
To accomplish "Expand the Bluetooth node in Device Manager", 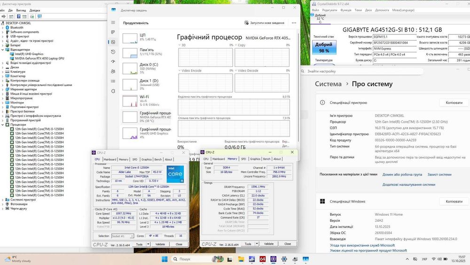I will [x=3, y=28].
